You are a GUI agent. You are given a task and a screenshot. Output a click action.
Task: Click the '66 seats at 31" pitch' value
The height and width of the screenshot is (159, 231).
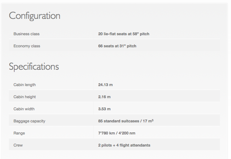(x=117, y=46)
